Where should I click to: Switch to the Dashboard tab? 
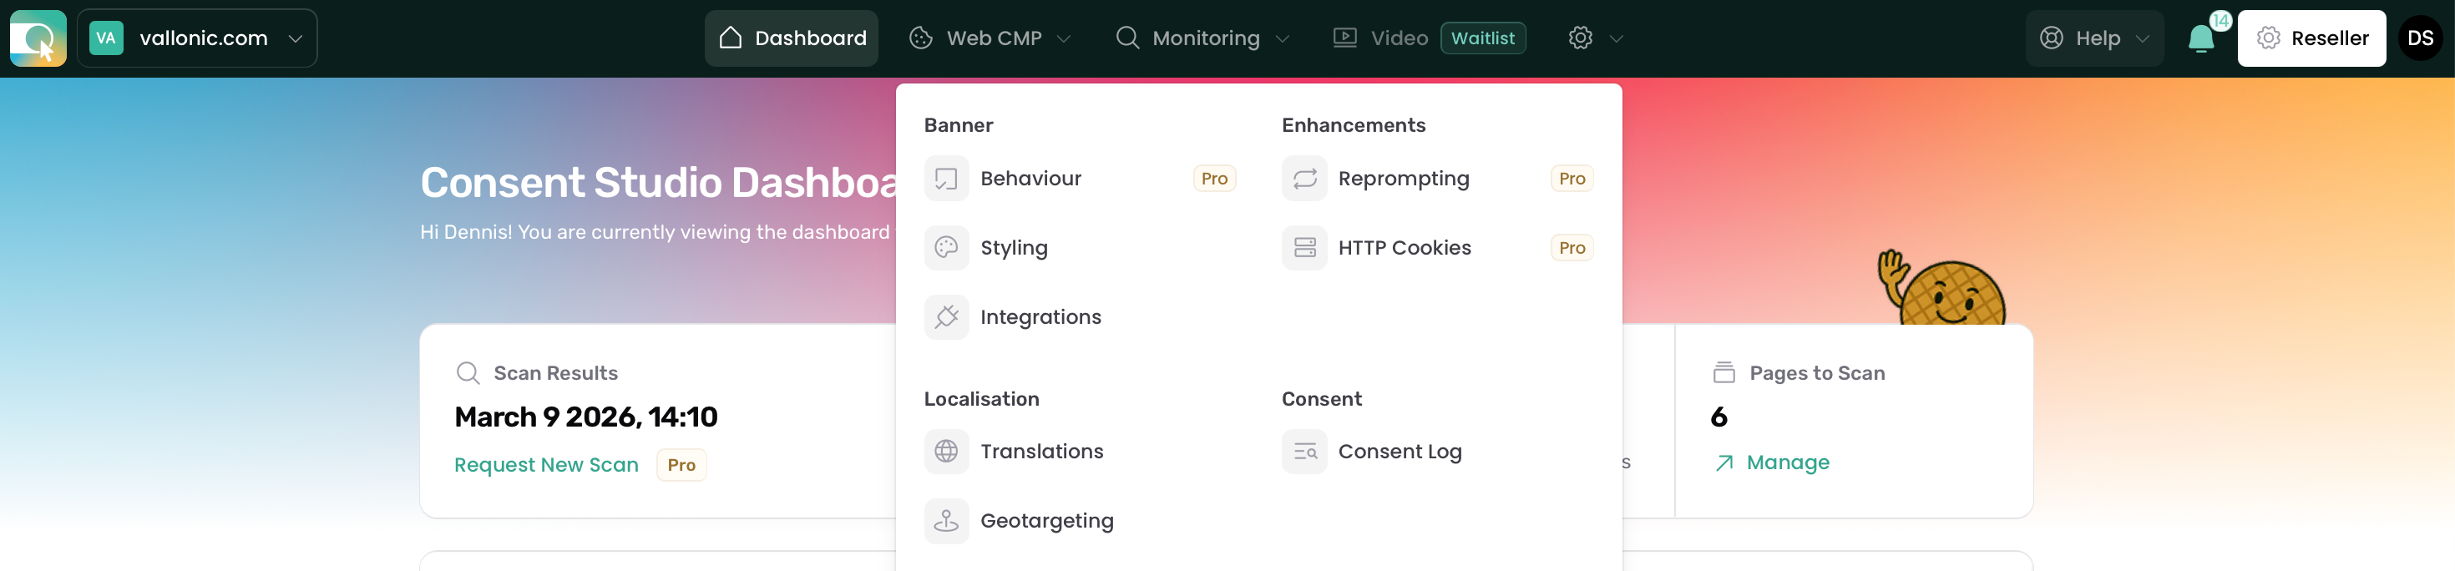point(791,38)
